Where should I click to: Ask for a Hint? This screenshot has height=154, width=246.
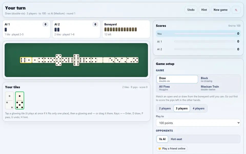pyautogui.click(x=204, y=10)
